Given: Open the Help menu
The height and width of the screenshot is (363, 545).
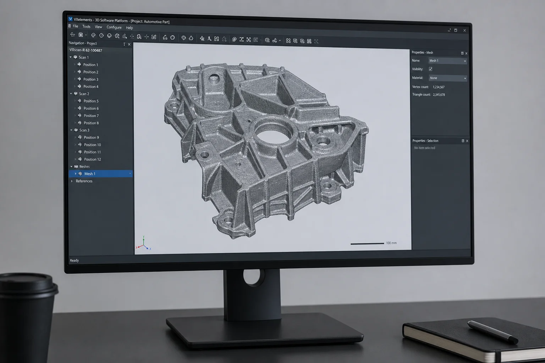Looking at the screenshot, I should [130, 28].
